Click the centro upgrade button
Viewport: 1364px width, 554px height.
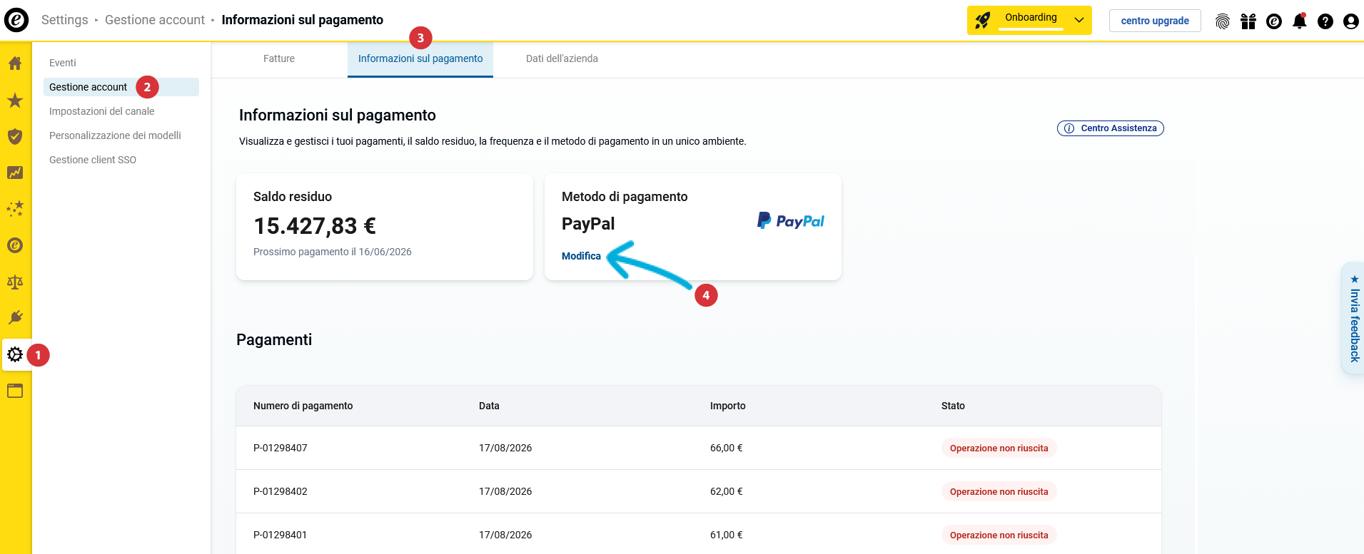[x=1155, y=21]
